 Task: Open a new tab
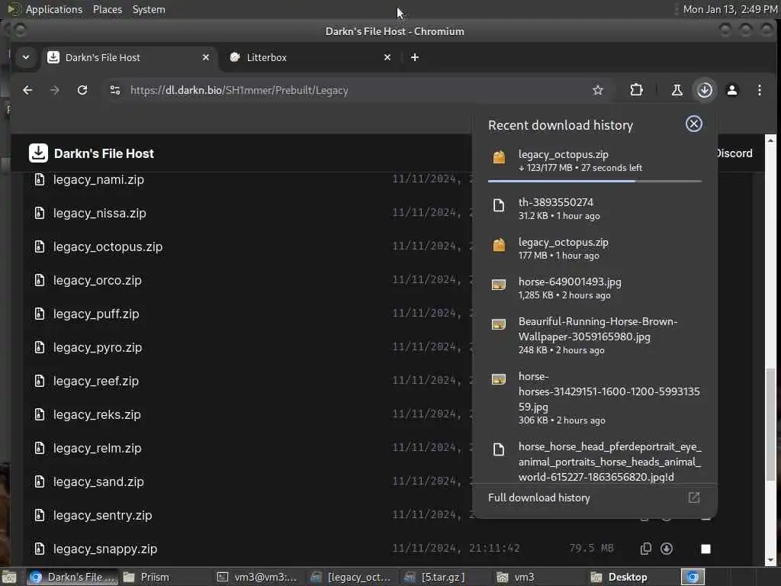pos(414,57)
